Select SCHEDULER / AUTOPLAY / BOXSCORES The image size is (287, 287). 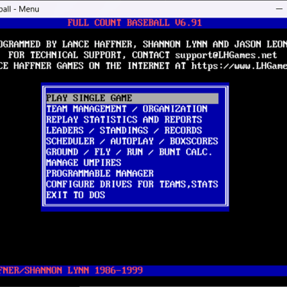132,141
